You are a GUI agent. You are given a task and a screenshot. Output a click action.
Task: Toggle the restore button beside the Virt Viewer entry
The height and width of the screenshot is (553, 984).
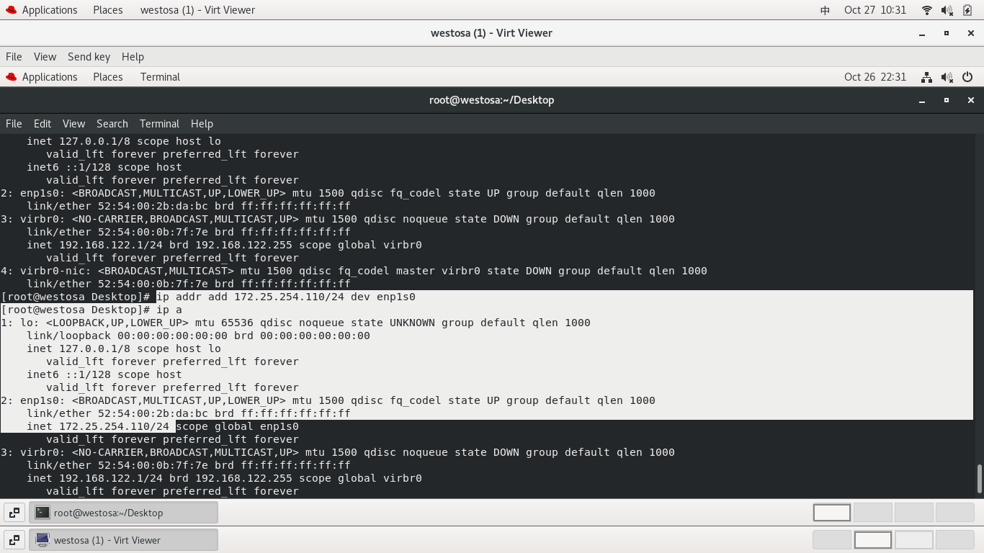(x=14, y=539)
